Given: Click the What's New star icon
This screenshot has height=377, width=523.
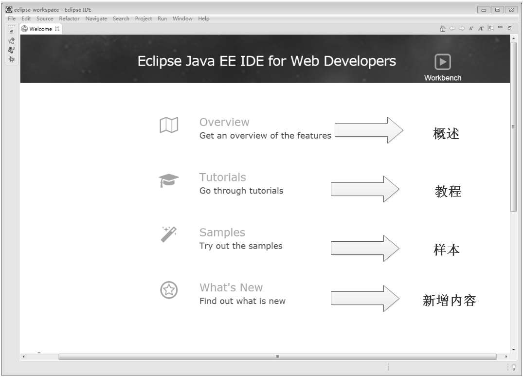Looking at the screenshot, I should pyautogui.click(x=169, y=290).
